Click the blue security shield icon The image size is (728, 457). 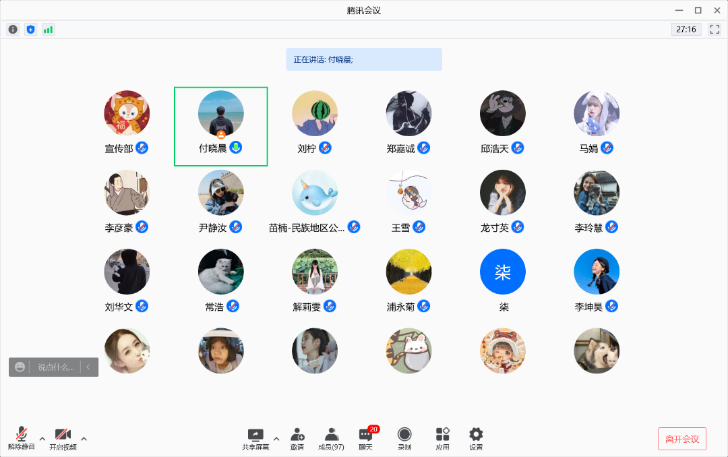click(30, 30)
